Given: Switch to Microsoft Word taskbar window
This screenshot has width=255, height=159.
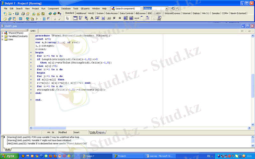Looking at the screenshot, I should point(160,156).
